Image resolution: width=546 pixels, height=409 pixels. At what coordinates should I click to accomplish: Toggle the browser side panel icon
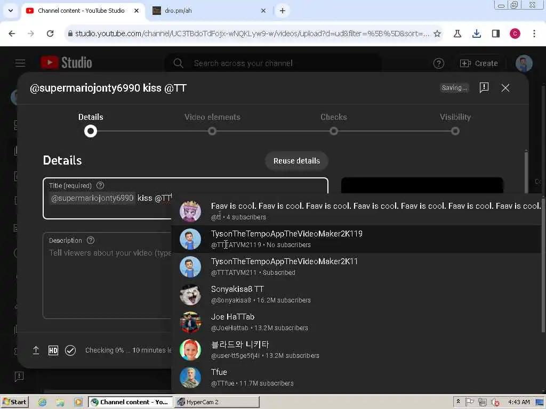click(x=495, y=34)
